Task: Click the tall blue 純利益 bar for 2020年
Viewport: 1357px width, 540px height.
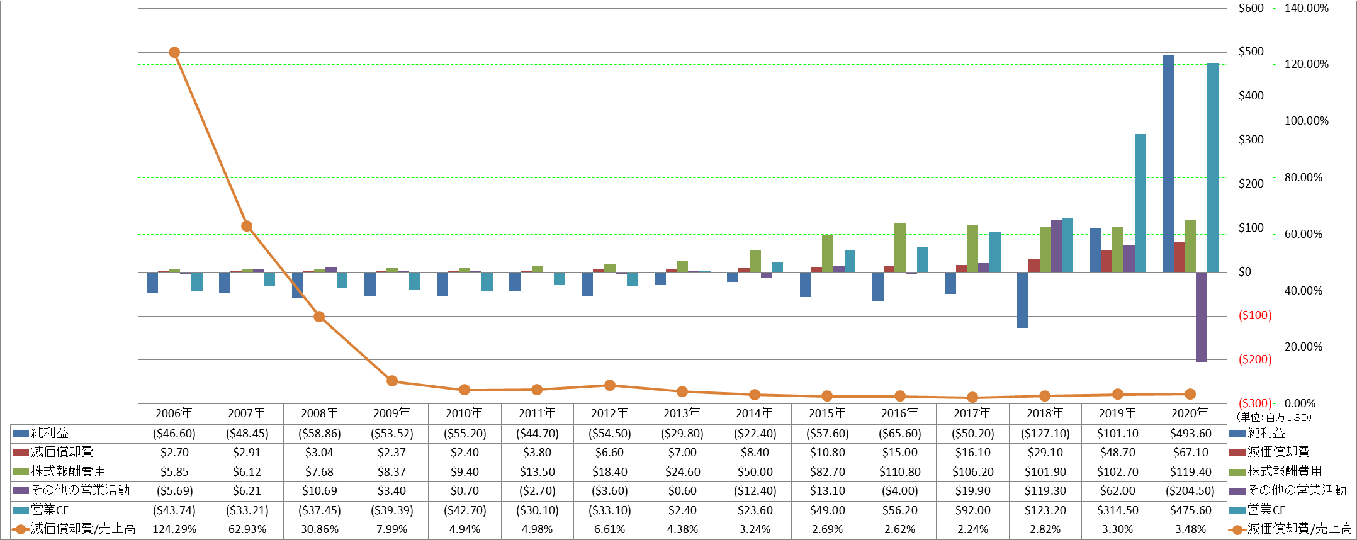Action: point(1168,164)
